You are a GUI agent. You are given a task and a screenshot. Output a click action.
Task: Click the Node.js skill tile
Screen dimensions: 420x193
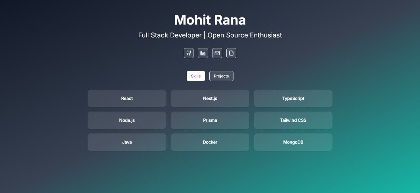127,120
